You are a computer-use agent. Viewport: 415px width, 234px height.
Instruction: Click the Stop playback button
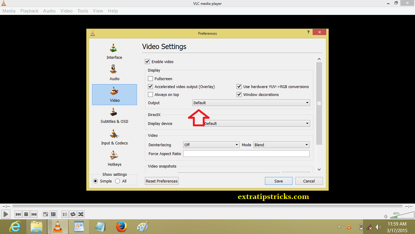(26, 214)
